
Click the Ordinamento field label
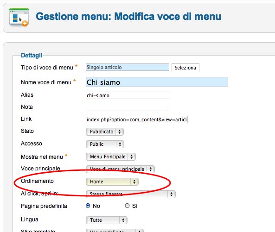pos(37,181)
